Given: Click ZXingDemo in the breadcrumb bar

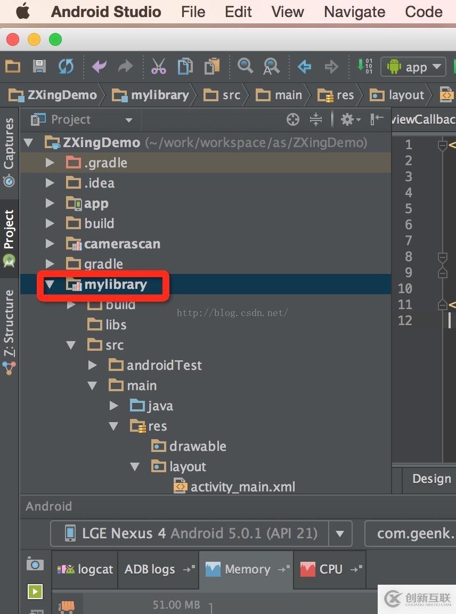Looking at the screenshot, I should coord(53,95).
